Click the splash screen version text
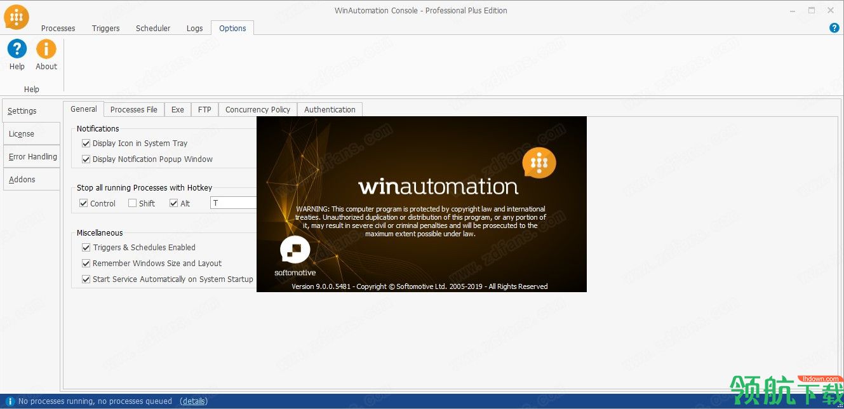The height and width of the screenshot is (409, 844). coord(419,286)
